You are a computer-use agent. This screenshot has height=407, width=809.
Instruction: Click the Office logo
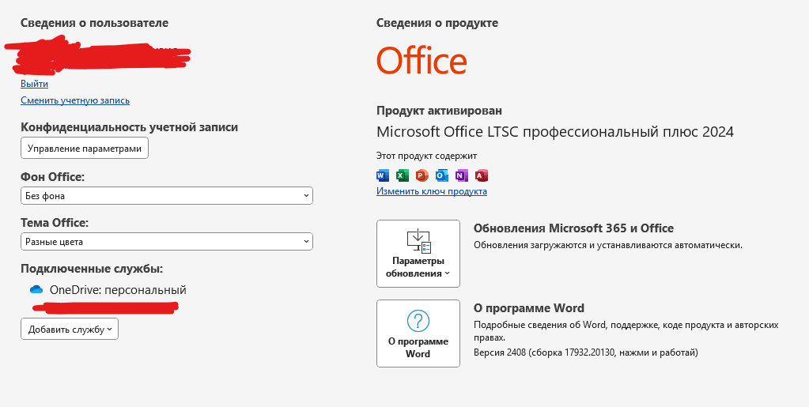coord(422,60)
